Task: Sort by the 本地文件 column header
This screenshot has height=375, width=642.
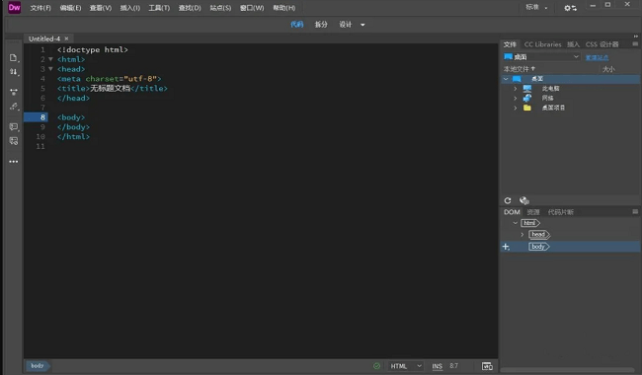Action: [x=519, y=69]
